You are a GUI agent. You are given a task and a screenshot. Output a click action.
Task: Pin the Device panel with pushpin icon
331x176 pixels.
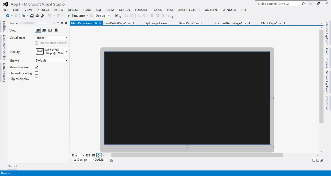click(62, 23)
